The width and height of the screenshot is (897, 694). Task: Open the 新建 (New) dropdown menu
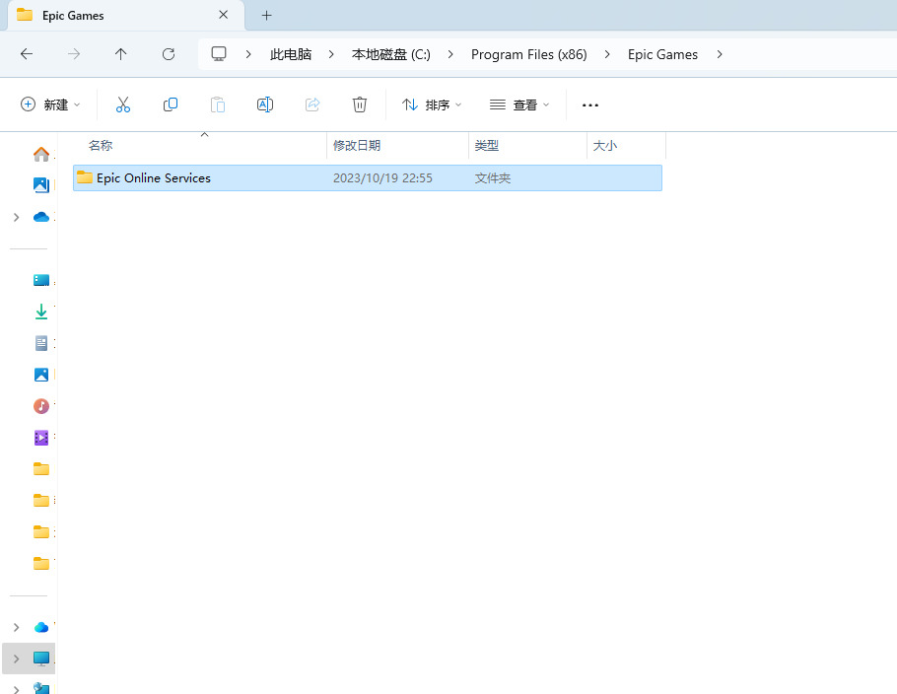point(50,104)
